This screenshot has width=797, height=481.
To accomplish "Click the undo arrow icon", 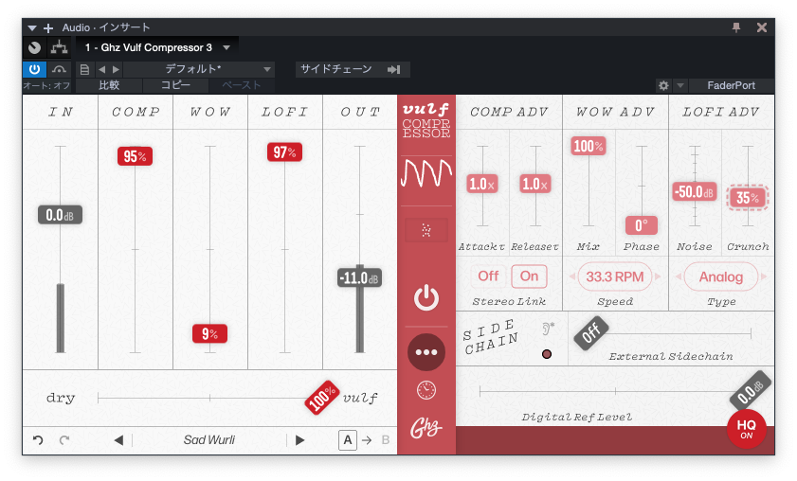I will click(x=38, y=440).
